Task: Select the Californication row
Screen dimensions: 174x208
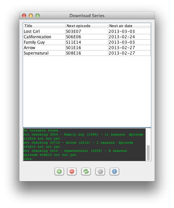Action: coord(87,37)
